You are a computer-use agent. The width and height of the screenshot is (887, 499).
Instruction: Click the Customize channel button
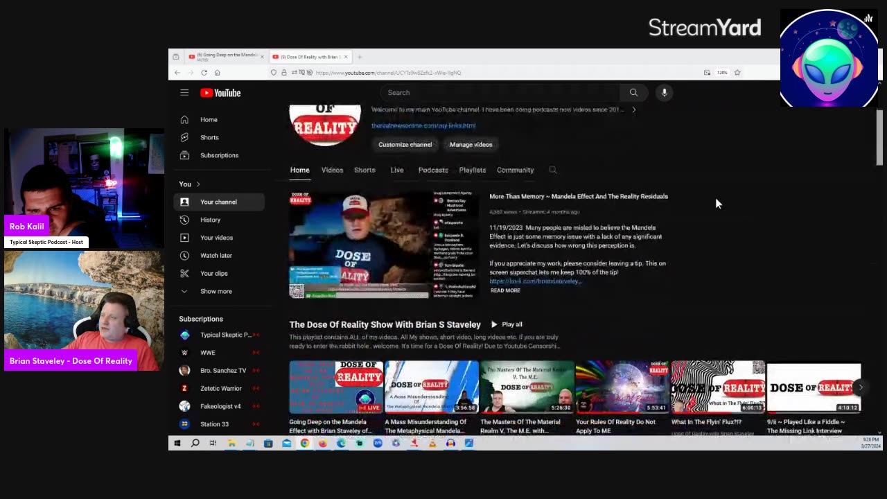[x=405, y=145]
